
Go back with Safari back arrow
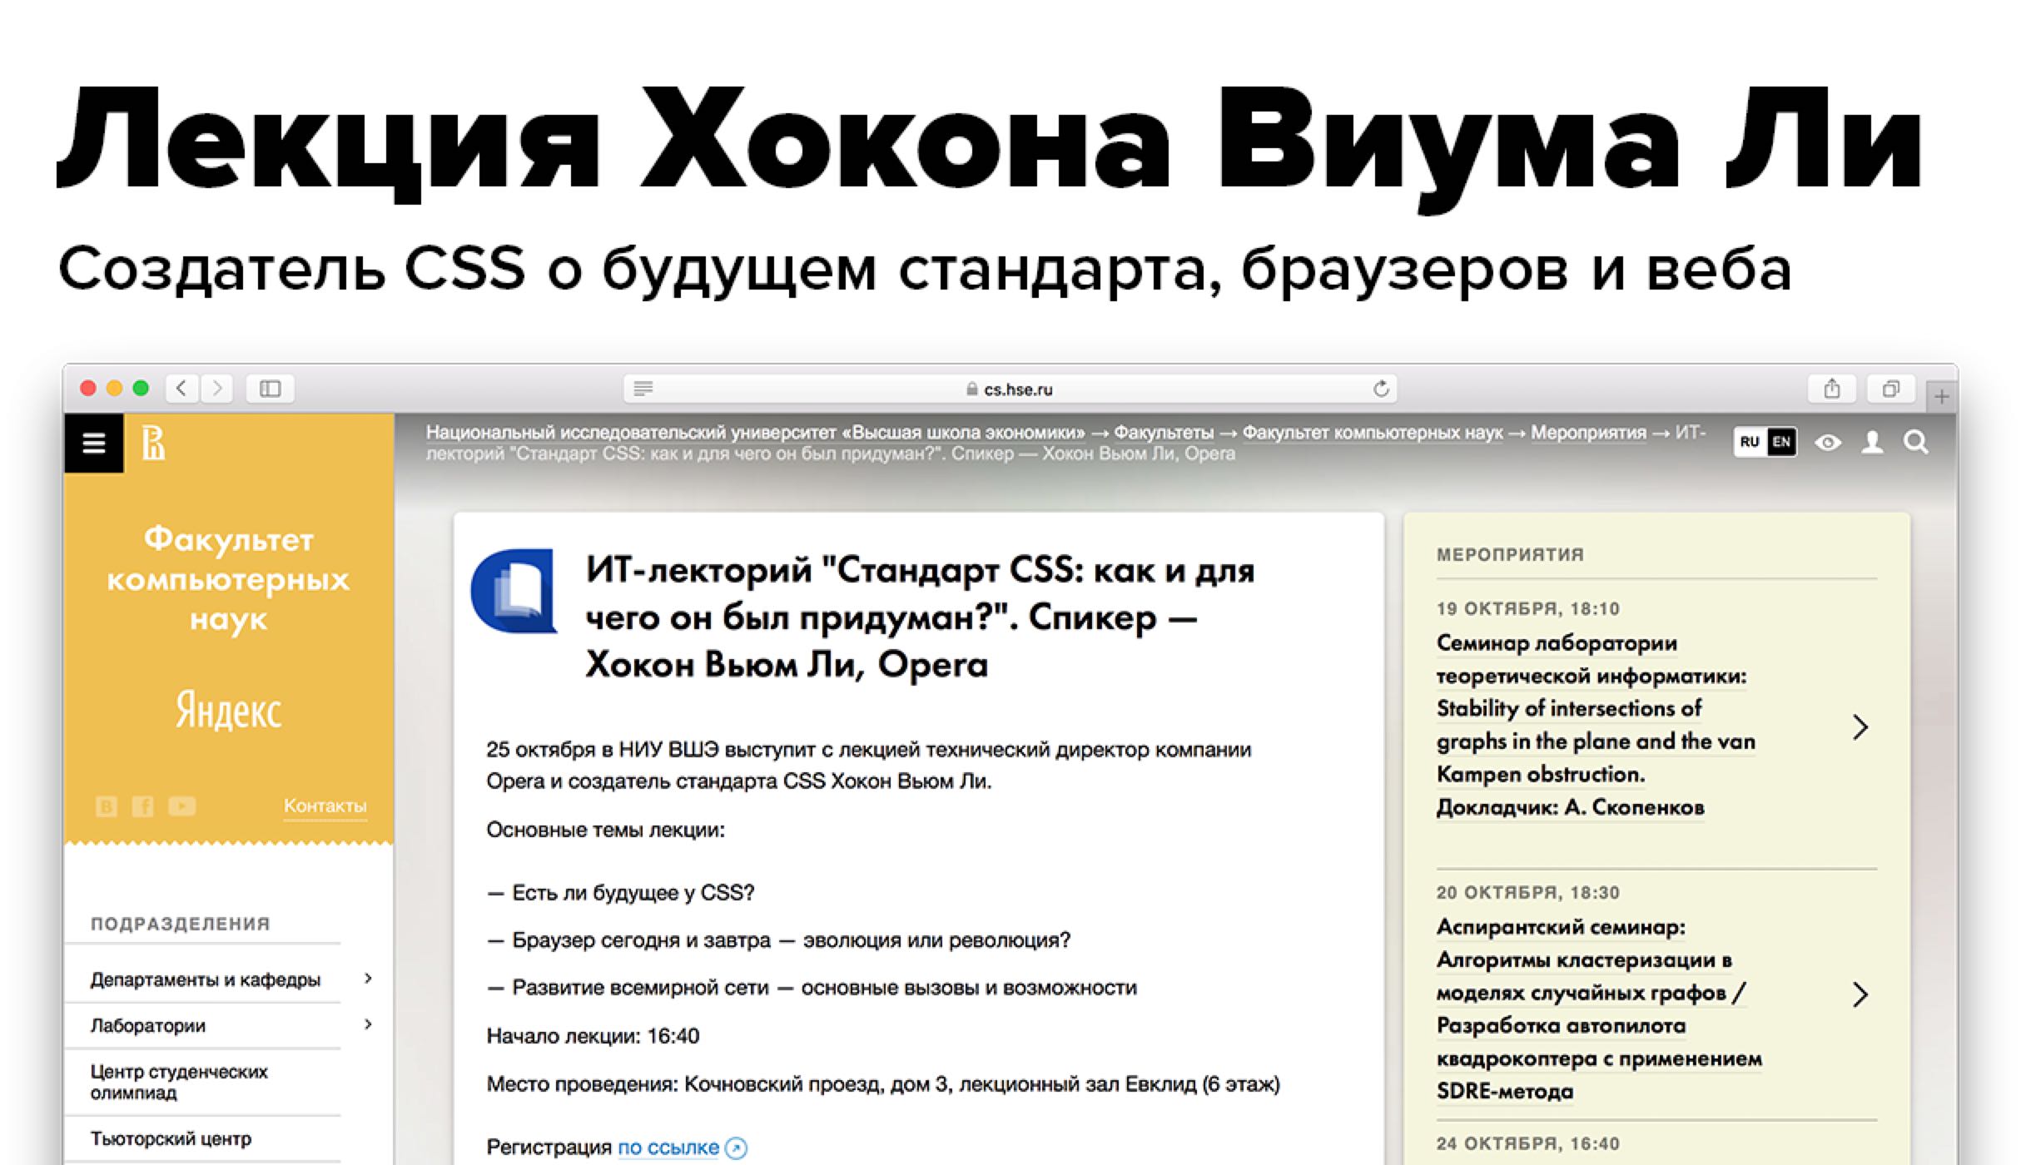pos(182,389)
